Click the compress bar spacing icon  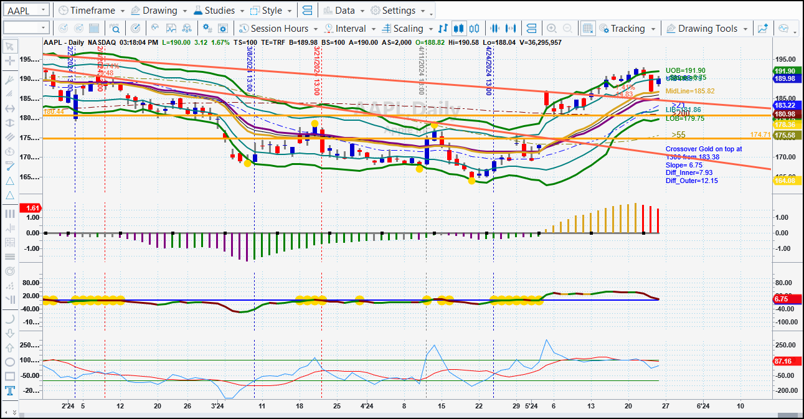(x=496, y=28)
